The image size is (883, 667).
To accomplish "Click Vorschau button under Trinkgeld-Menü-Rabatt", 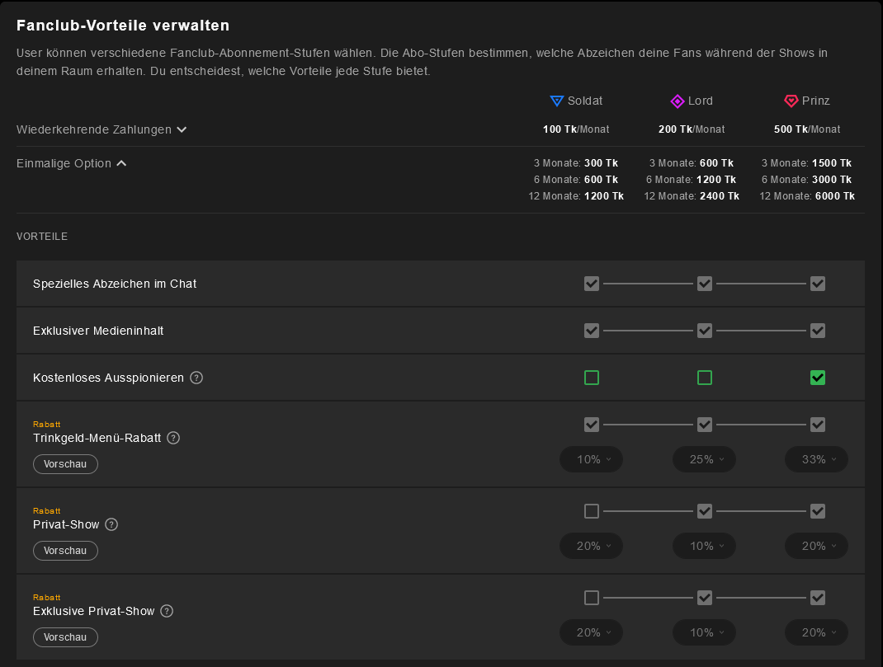I will point(65,464).
